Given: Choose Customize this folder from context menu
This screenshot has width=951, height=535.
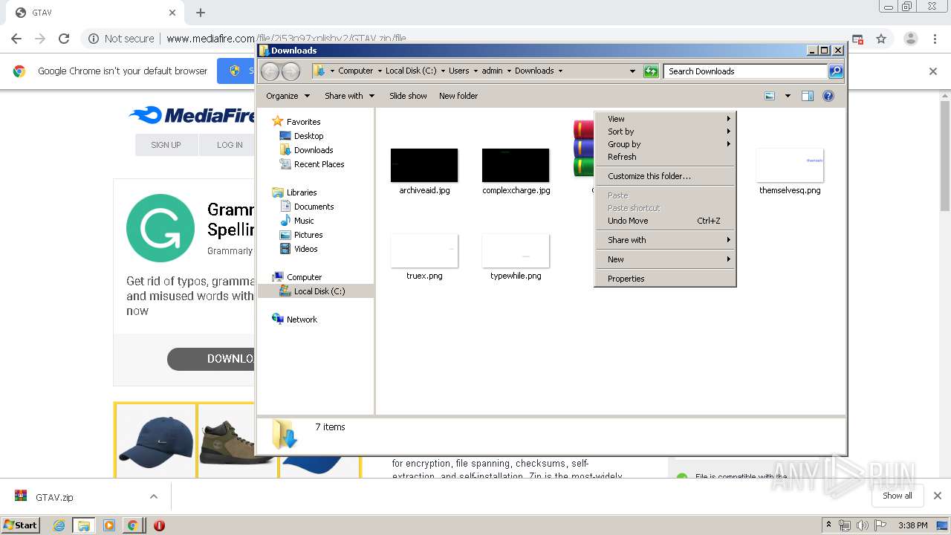Looking at the screenshot, I should (665, 176).
